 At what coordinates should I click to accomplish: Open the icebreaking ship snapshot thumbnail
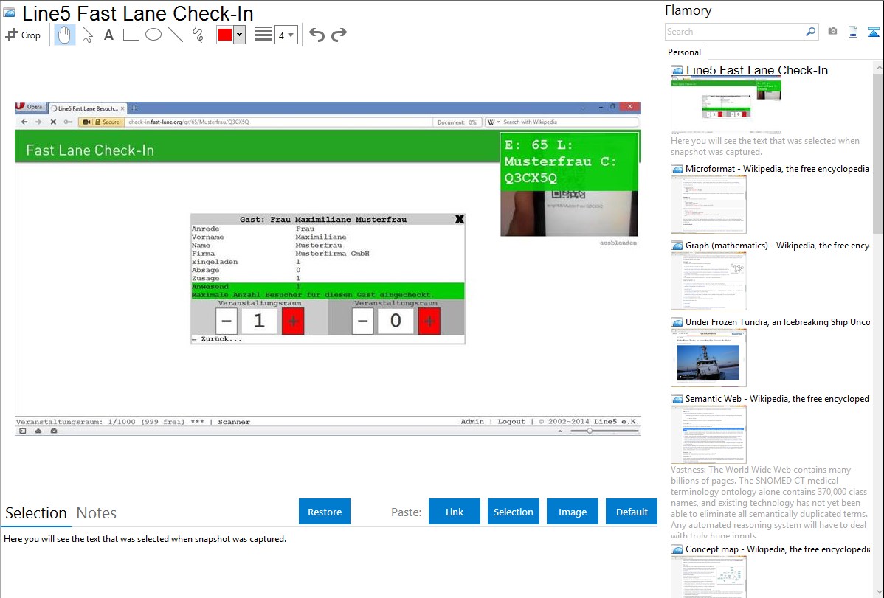[x=708, y=358]
